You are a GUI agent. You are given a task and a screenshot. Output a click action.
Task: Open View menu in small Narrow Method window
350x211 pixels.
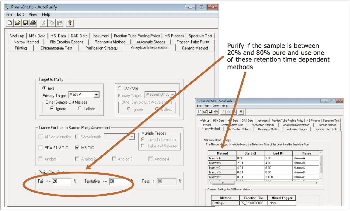(216, 106)
